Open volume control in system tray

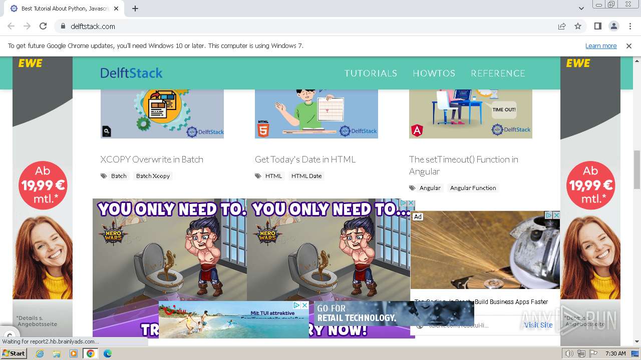pyautogui.click(x=569, y=353)
